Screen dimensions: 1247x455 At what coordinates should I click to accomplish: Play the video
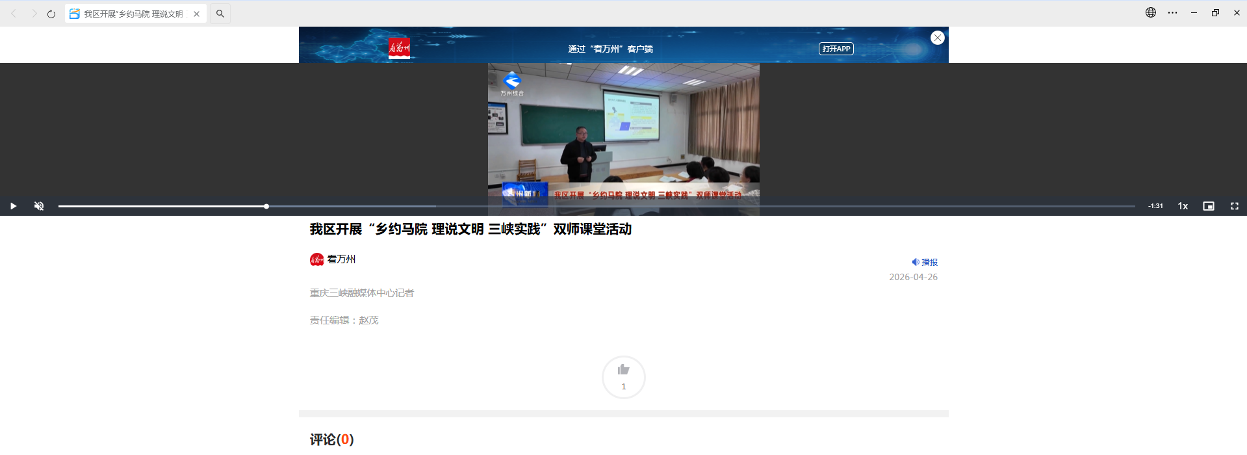13,206
